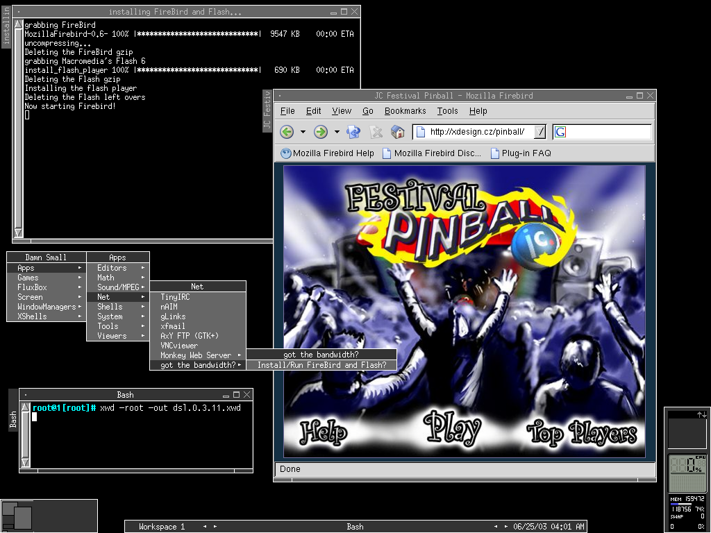Open the Help menu in Firebird
711x533 pixels.
(x=478, y=111)
